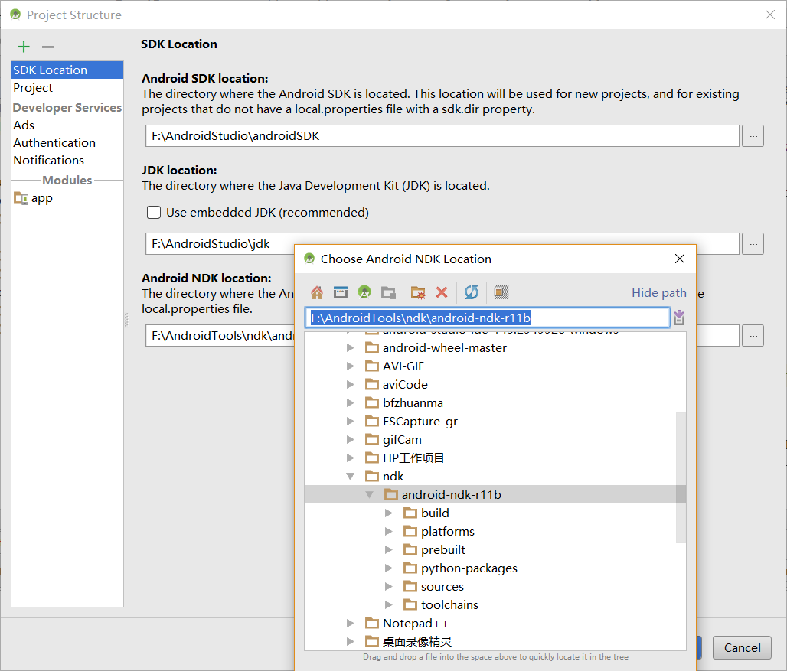Image resolution: width=787 pixels, height=671 pixels.
Task: Click the Module directory icon in chooser toolbar
Action: 388,292
